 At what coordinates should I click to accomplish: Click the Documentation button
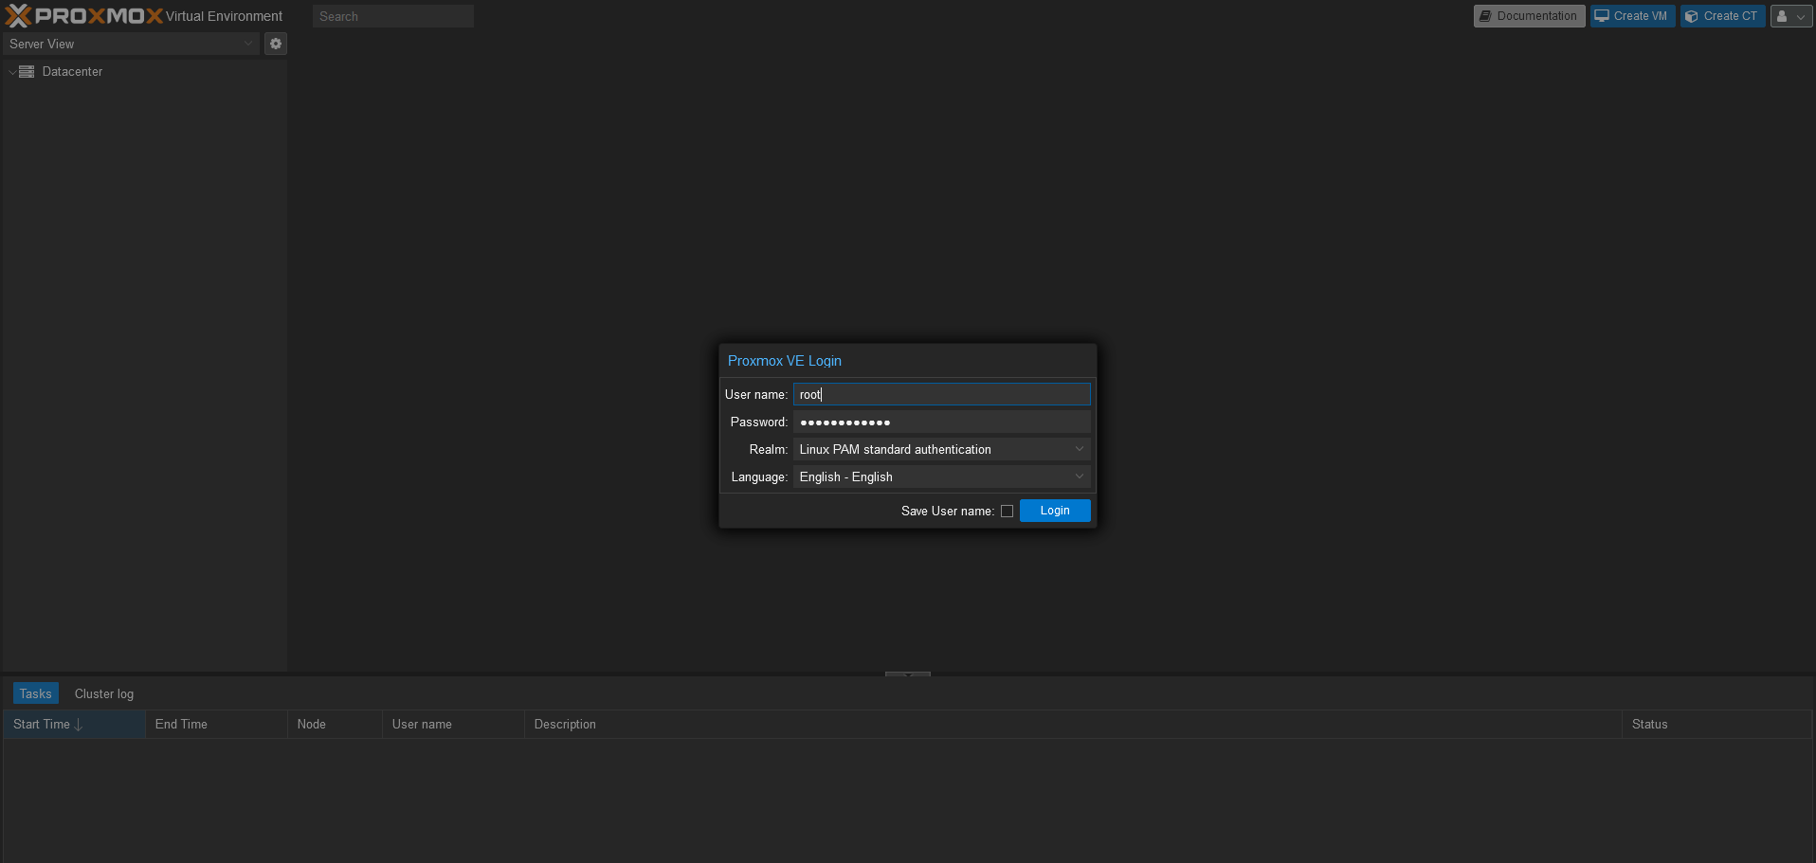pyautogui.click(x=1528, y=15)
